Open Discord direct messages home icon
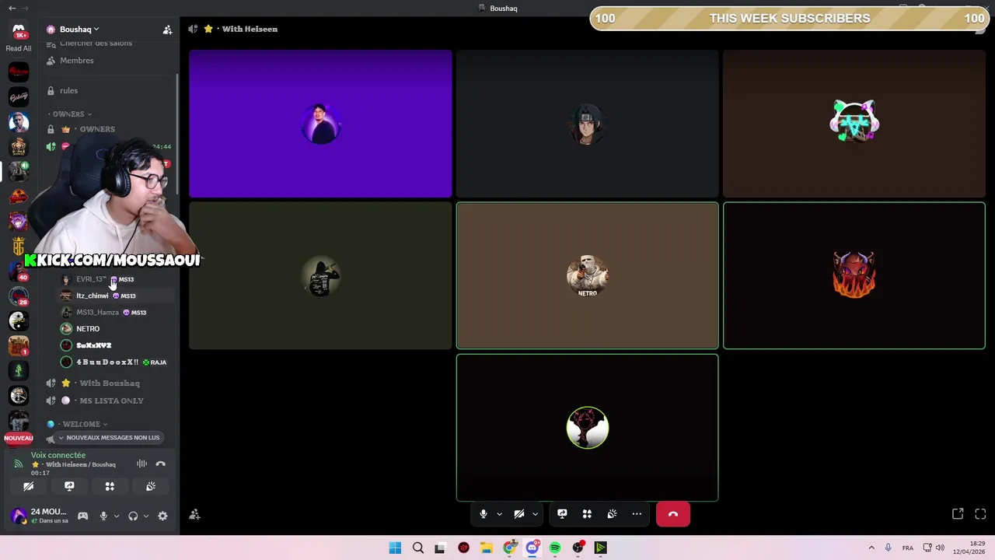995x560 pixels. pos(19,31)
